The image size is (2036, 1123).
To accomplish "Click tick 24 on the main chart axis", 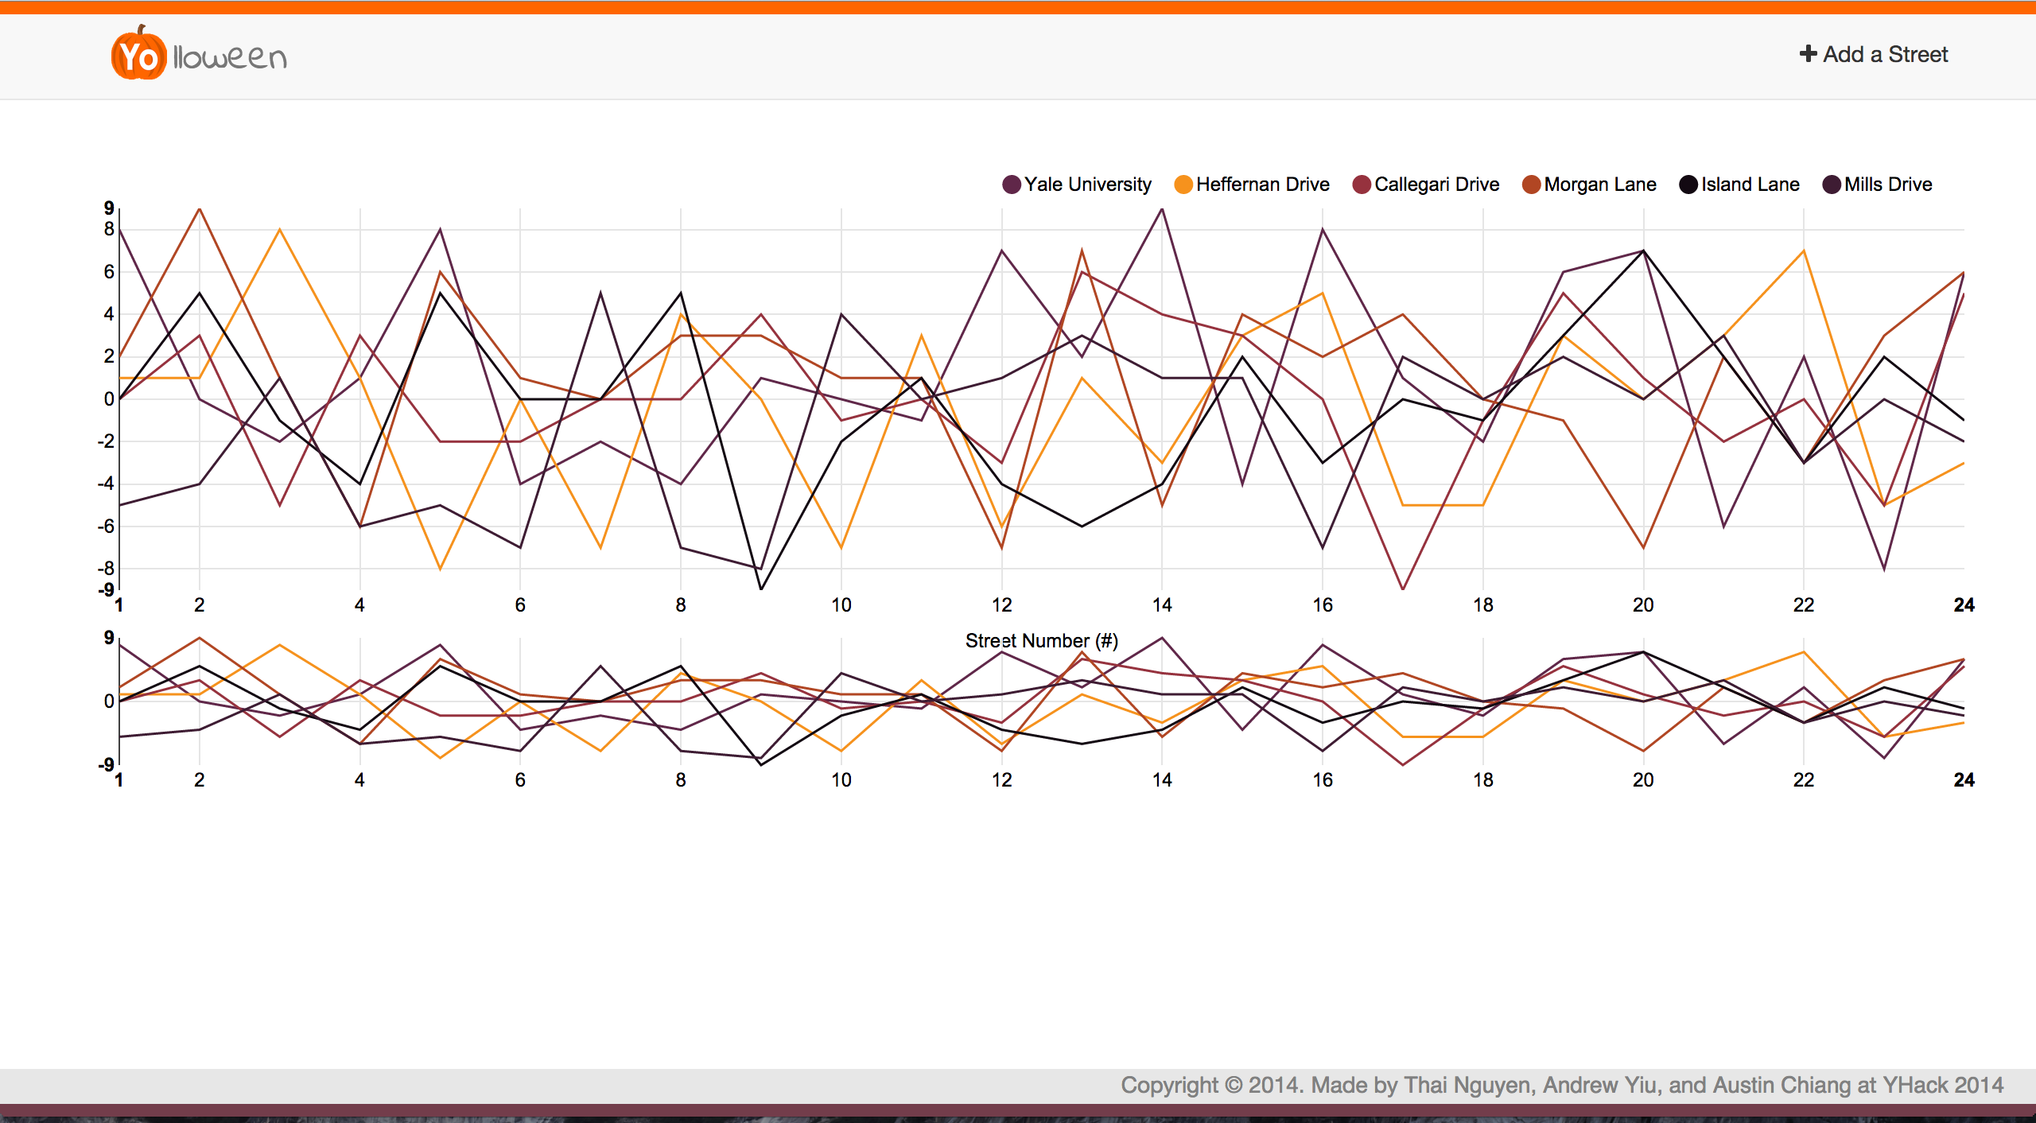I will coord(1964,605).
